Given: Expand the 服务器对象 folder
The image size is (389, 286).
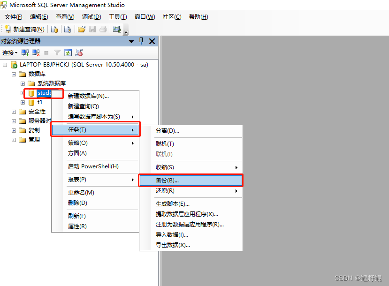Looking at the screenshot, I should tap(14, 121).
